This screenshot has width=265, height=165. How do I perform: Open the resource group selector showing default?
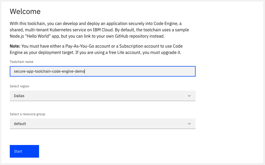click(102, 123)
